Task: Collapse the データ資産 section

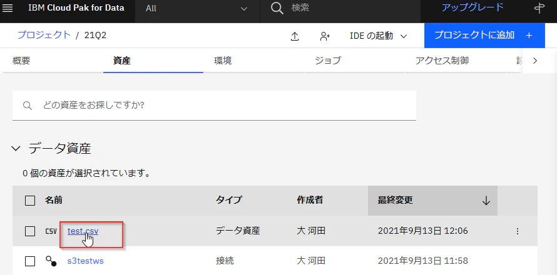Action: [x=16, y=148]
